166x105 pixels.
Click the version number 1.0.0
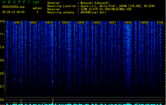[36, 2]
